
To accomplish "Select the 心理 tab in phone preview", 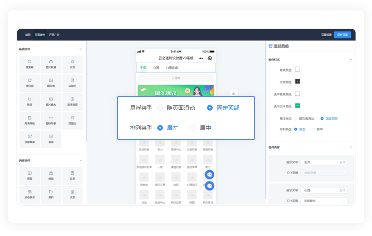I will pos(156,68).
